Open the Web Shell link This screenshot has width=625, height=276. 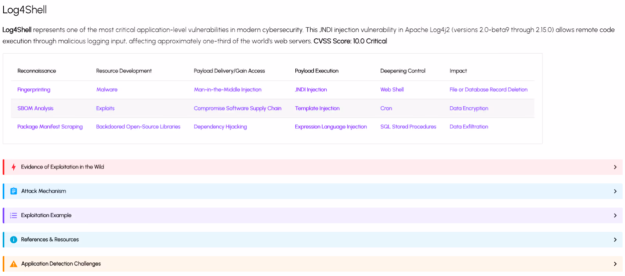pos(392,90)
